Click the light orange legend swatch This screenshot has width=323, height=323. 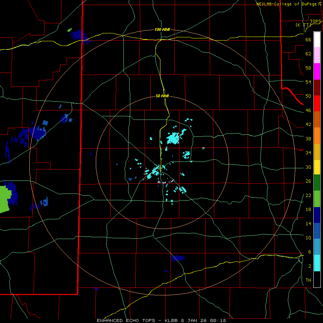[x=317, y=136]
